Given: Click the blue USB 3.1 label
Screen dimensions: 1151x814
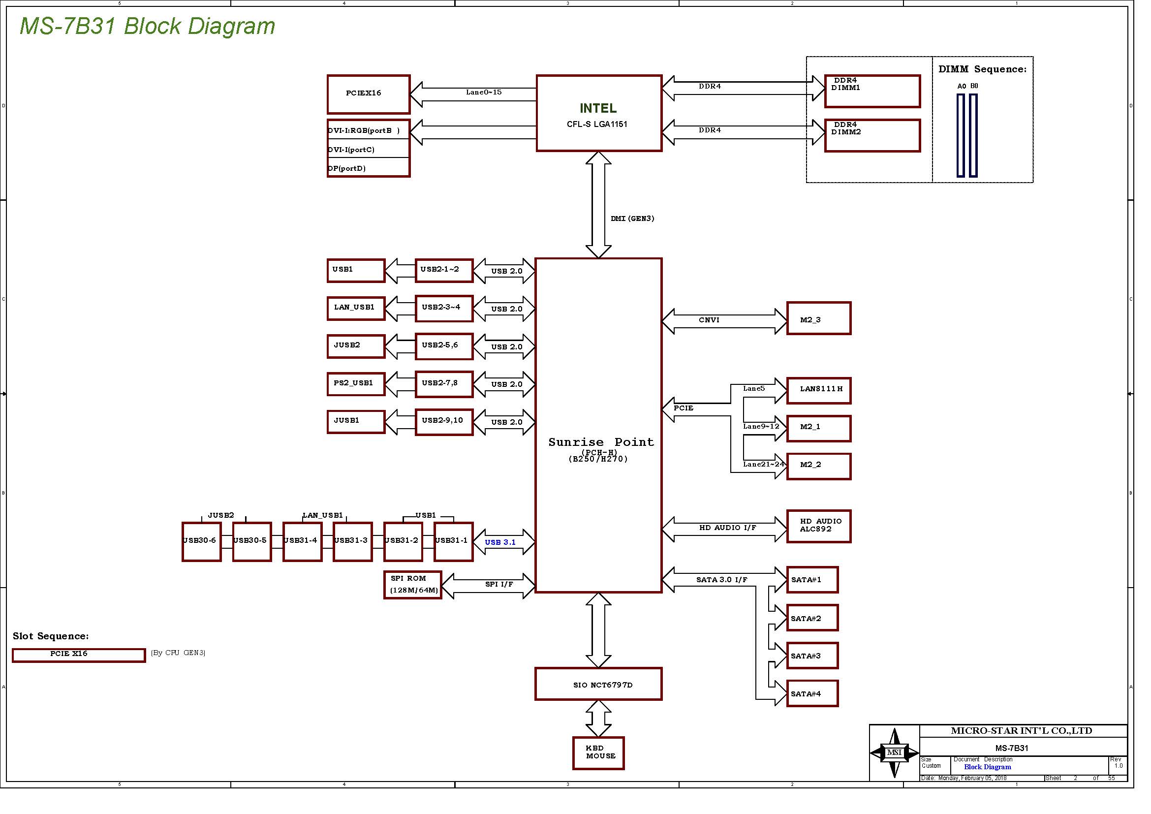Looking at the screenshot, I should coord(500,542).
